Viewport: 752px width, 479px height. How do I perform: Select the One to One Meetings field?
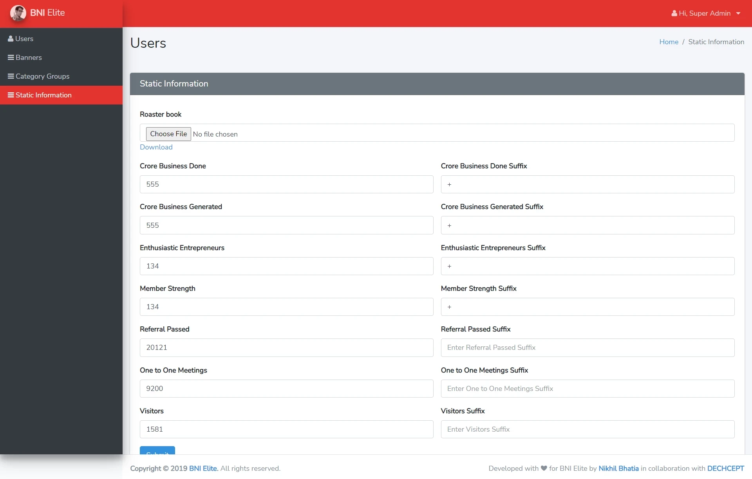(286, 389)
